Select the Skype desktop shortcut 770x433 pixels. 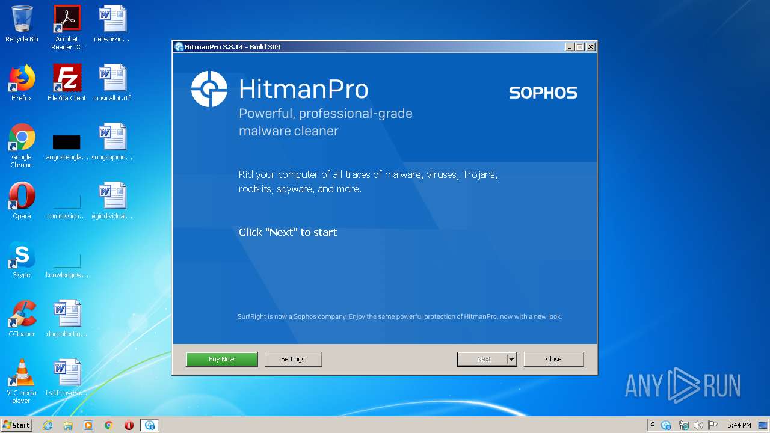(x=22, y=260)
